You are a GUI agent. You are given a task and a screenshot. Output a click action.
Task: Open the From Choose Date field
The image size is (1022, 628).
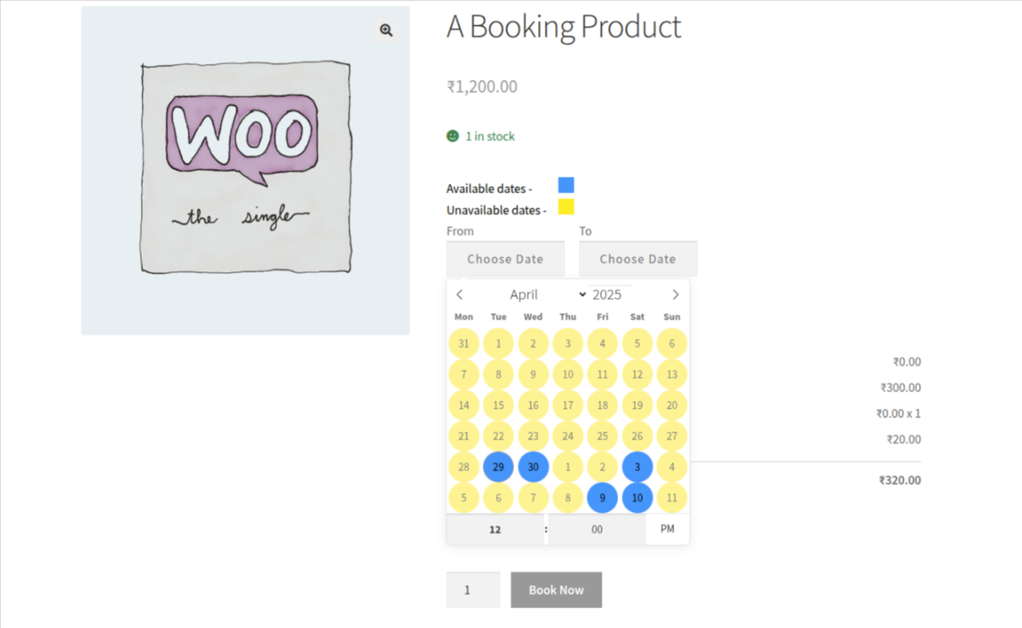point(505,259)
